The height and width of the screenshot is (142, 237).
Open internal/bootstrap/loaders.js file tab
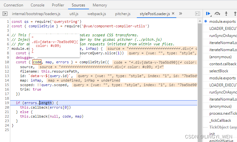(x=36, y=14)
